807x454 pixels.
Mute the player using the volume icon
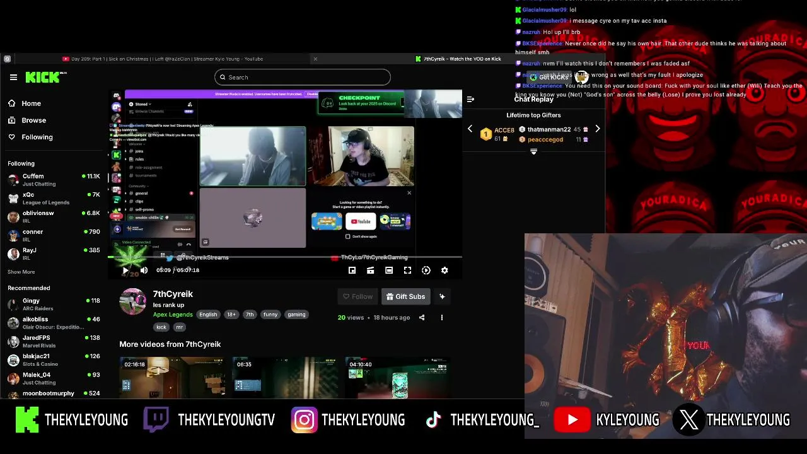144,270
